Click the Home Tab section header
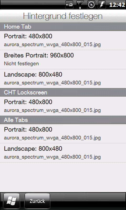This screenshot has height=210, width=126. coord(63,27)
